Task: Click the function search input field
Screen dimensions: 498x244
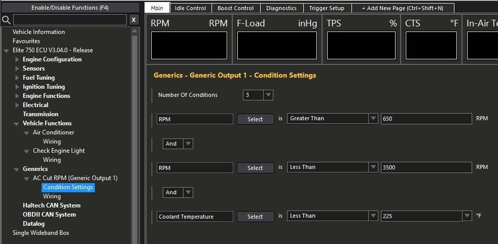Action: tap(70, 20)
